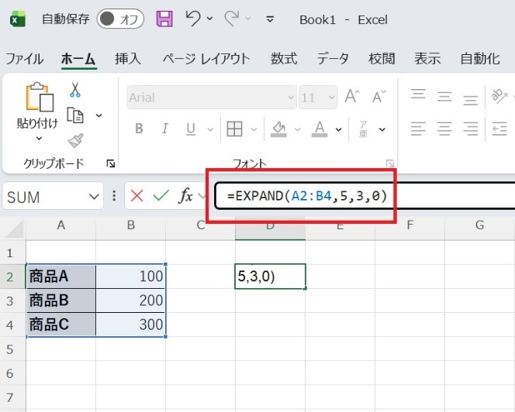Select Top Align icon
Viewport: 515px width, 412px height.
(x=418, y=94)
